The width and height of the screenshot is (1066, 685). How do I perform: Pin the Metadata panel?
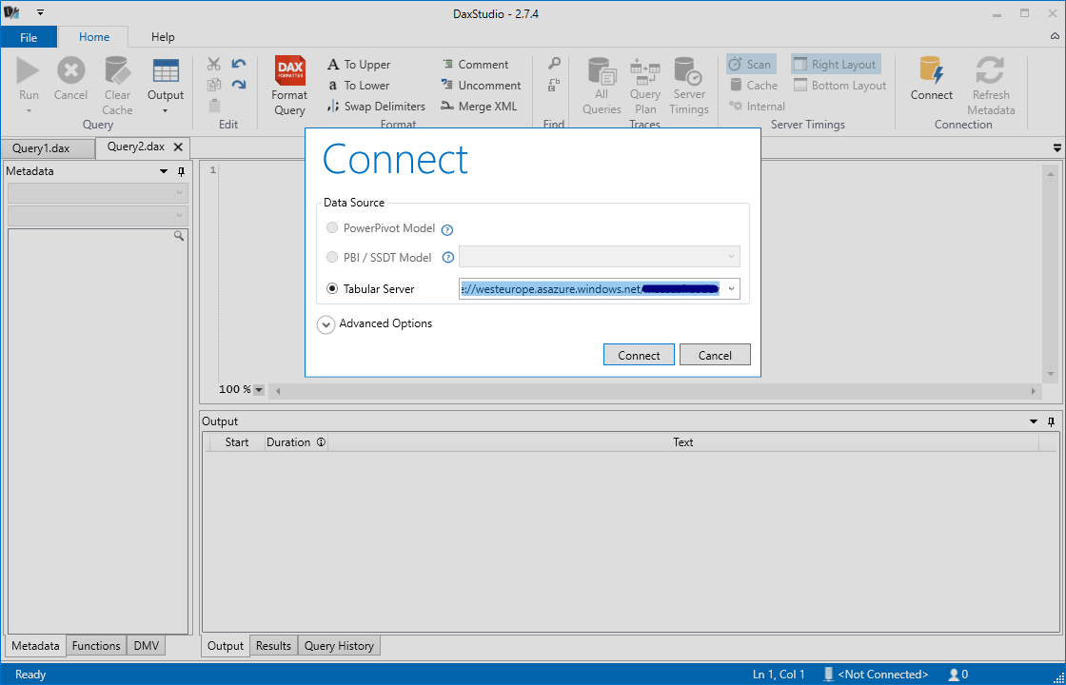(181, 171)
